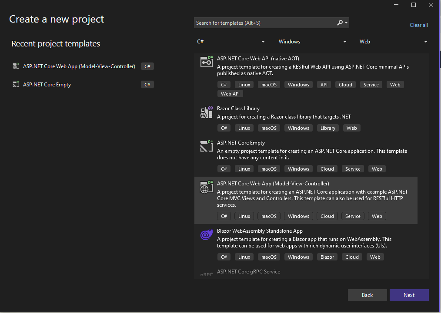Click the Razor Class Library template icon
441x313 pixels.
[206, 112]
